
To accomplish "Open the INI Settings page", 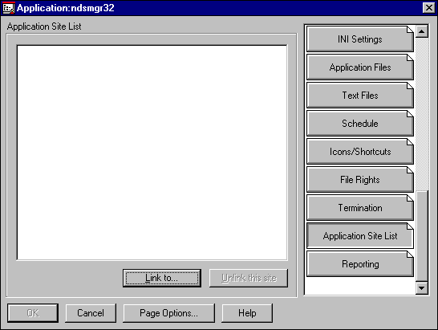I will (360, 39).
